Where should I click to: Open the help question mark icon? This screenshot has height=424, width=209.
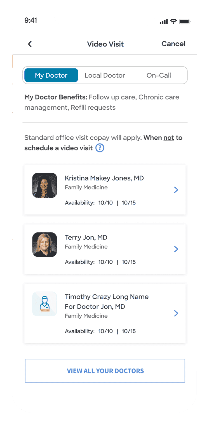coord(100,148)
